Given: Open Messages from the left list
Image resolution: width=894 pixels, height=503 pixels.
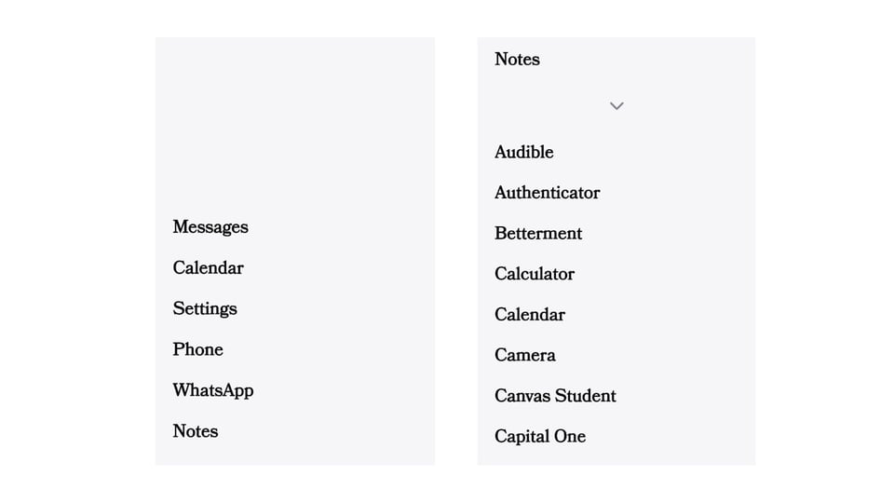Looking at the screenshot, I should pos(210,227).
